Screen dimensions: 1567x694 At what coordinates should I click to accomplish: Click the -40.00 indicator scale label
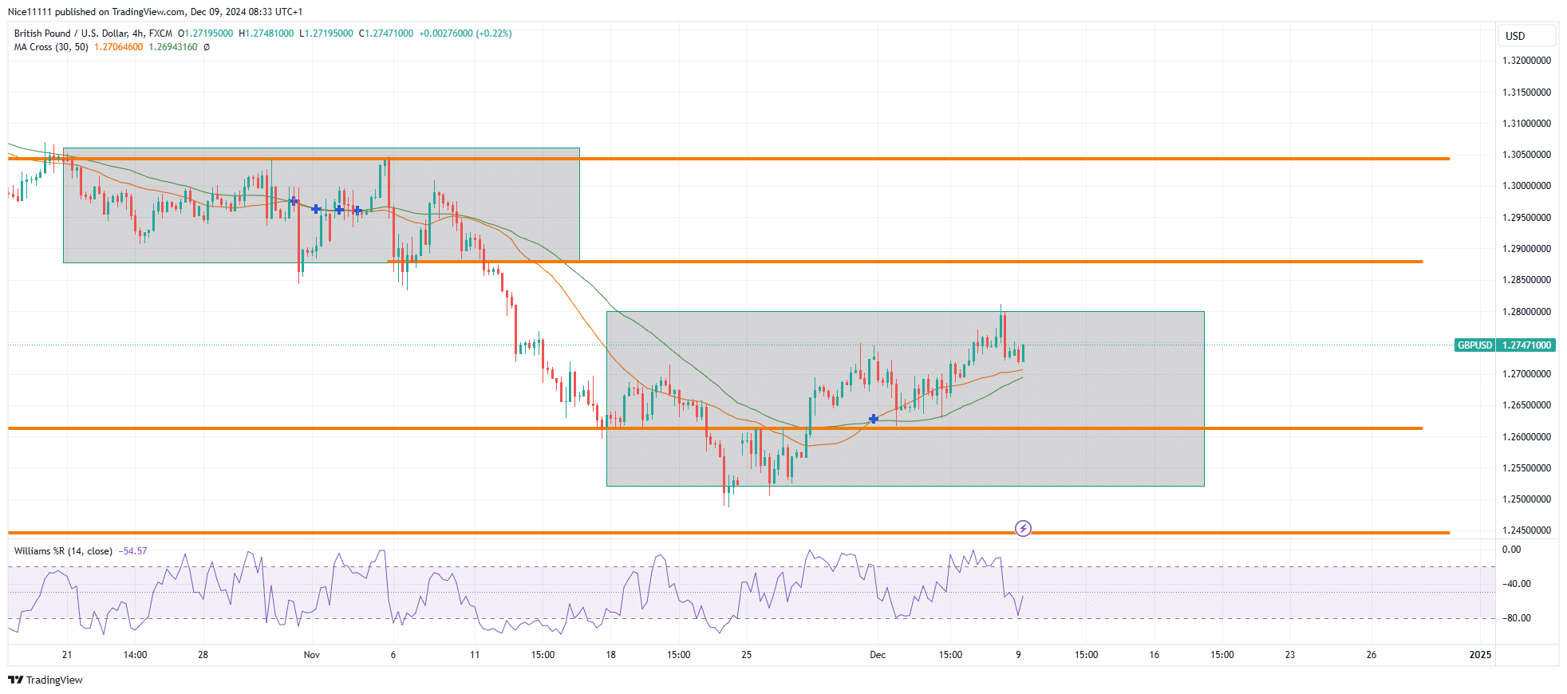[1517, 584]
